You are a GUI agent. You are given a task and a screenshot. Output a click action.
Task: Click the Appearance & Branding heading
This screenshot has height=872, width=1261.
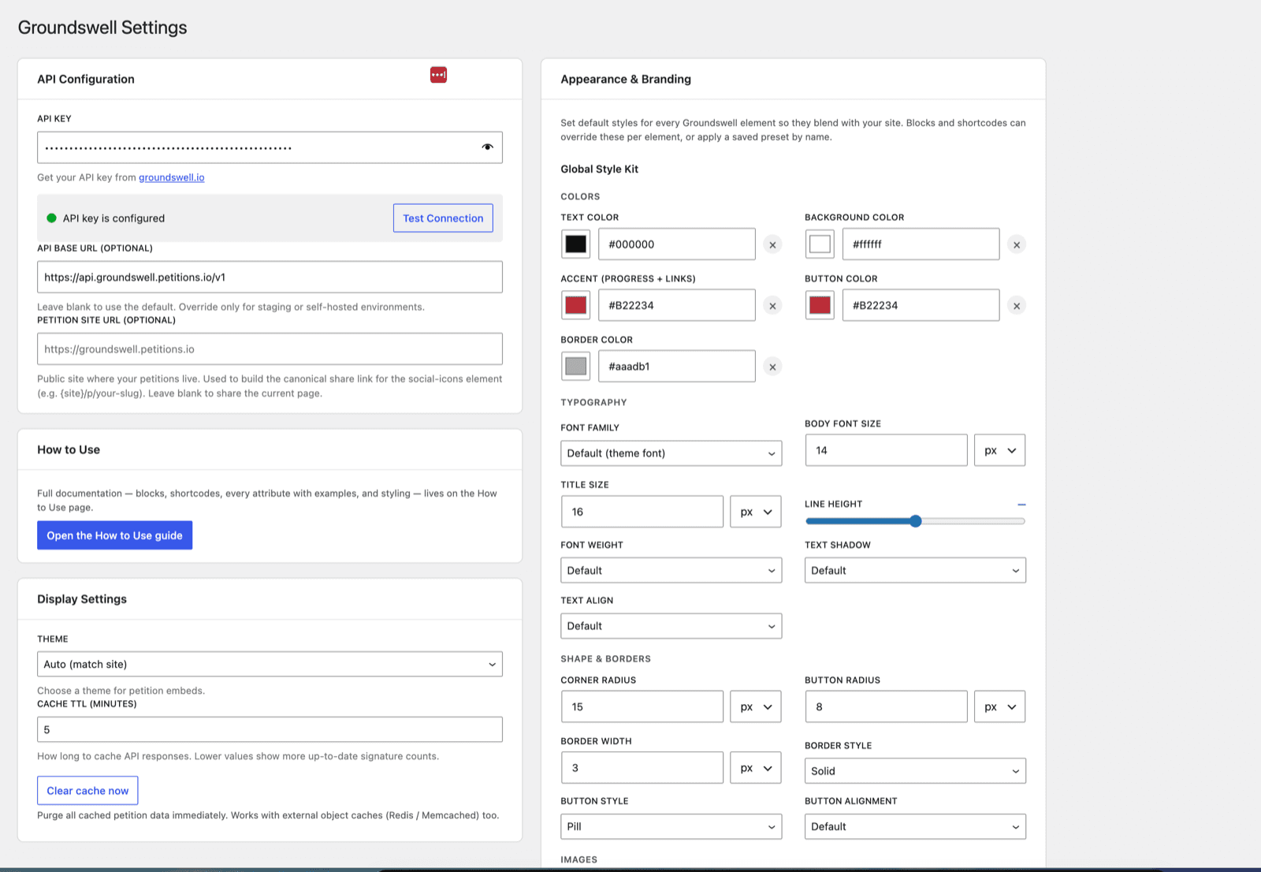point(626,79)
